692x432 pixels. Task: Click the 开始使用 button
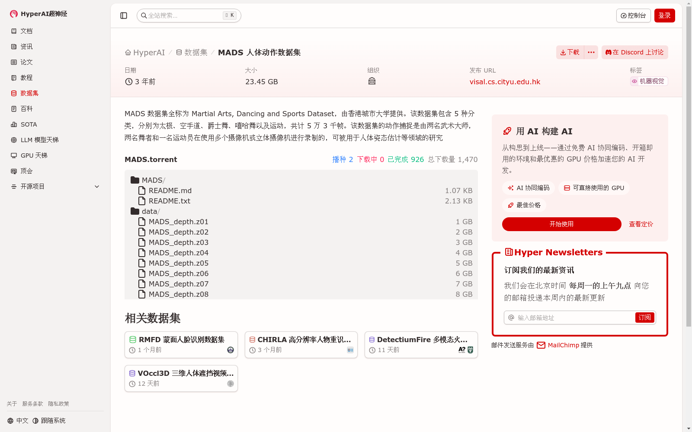point(561,224)
